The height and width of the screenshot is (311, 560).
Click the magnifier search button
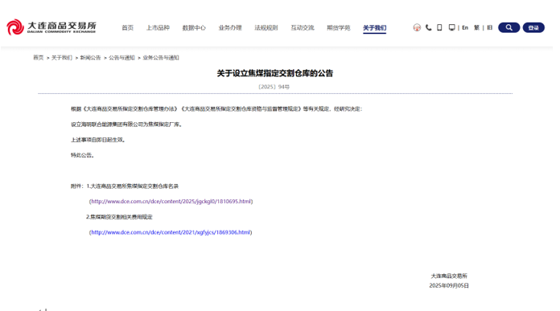tap(509, 27)
